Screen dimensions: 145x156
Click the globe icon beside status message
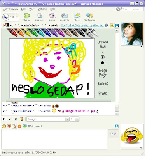pos(107,25)
